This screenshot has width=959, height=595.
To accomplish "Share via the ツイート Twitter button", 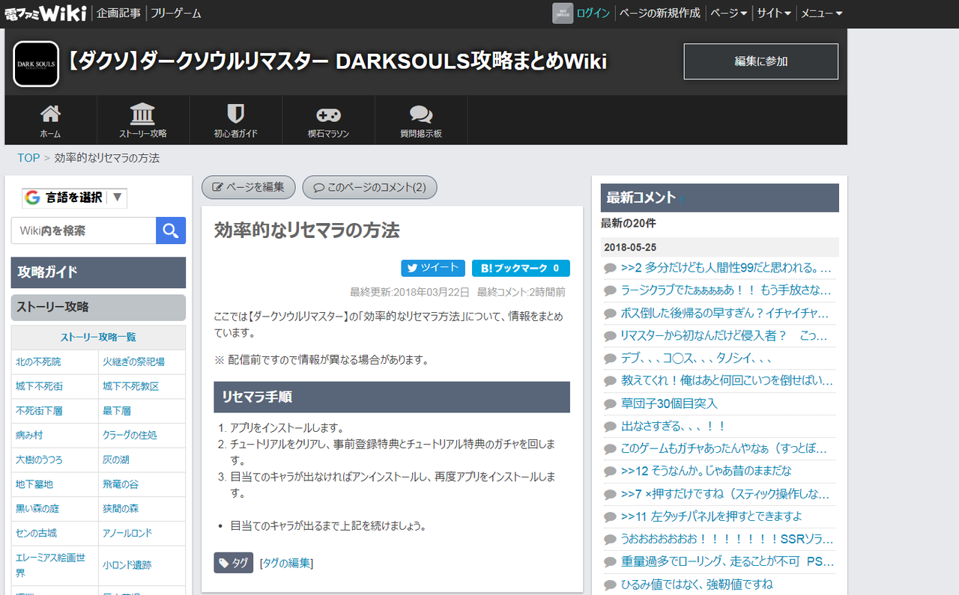I will pos(433,268).
